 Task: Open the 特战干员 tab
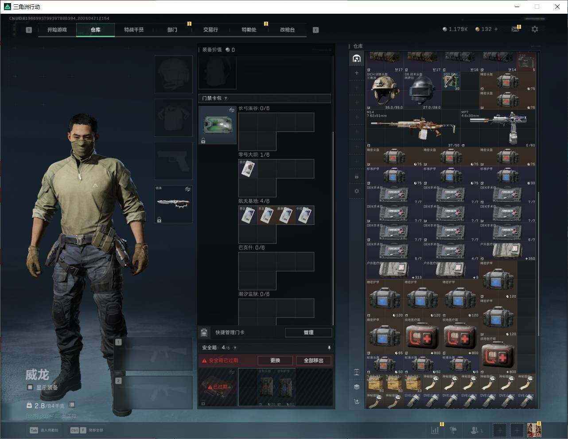133,30
